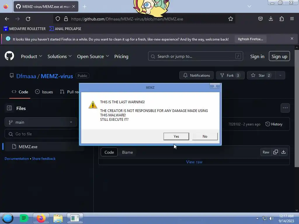Open the network tray icon
299x224 pixels.
[265, 218]
